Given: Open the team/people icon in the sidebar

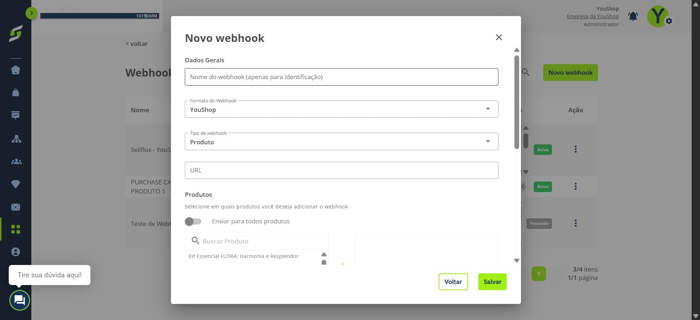Looking at the screenshot, I should coord(16,161).
